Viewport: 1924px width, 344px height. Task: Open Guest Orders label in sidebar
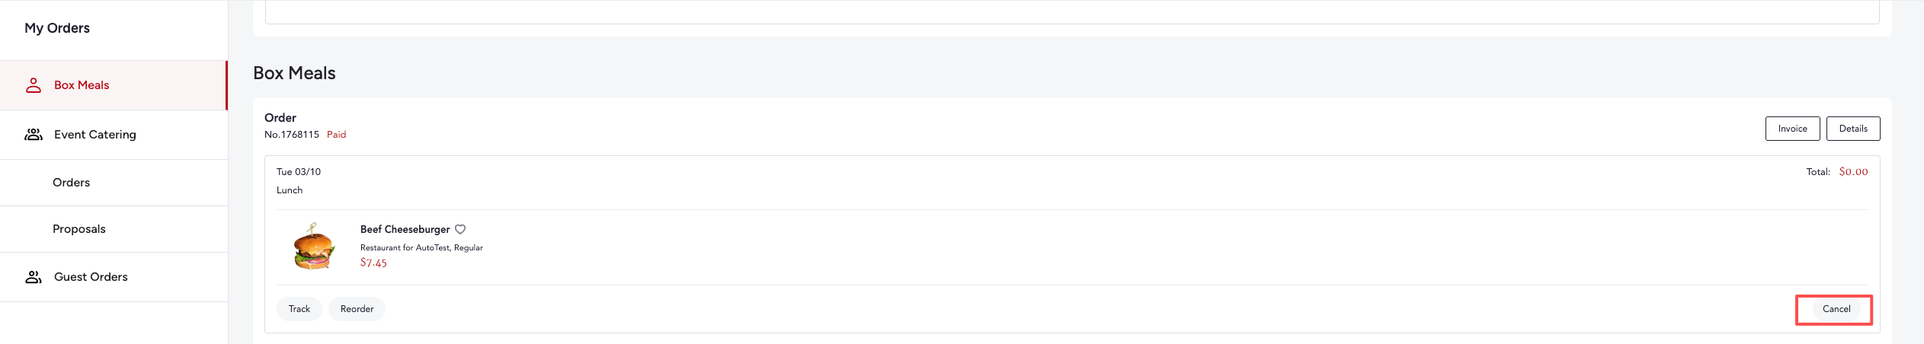click(91, 277)
